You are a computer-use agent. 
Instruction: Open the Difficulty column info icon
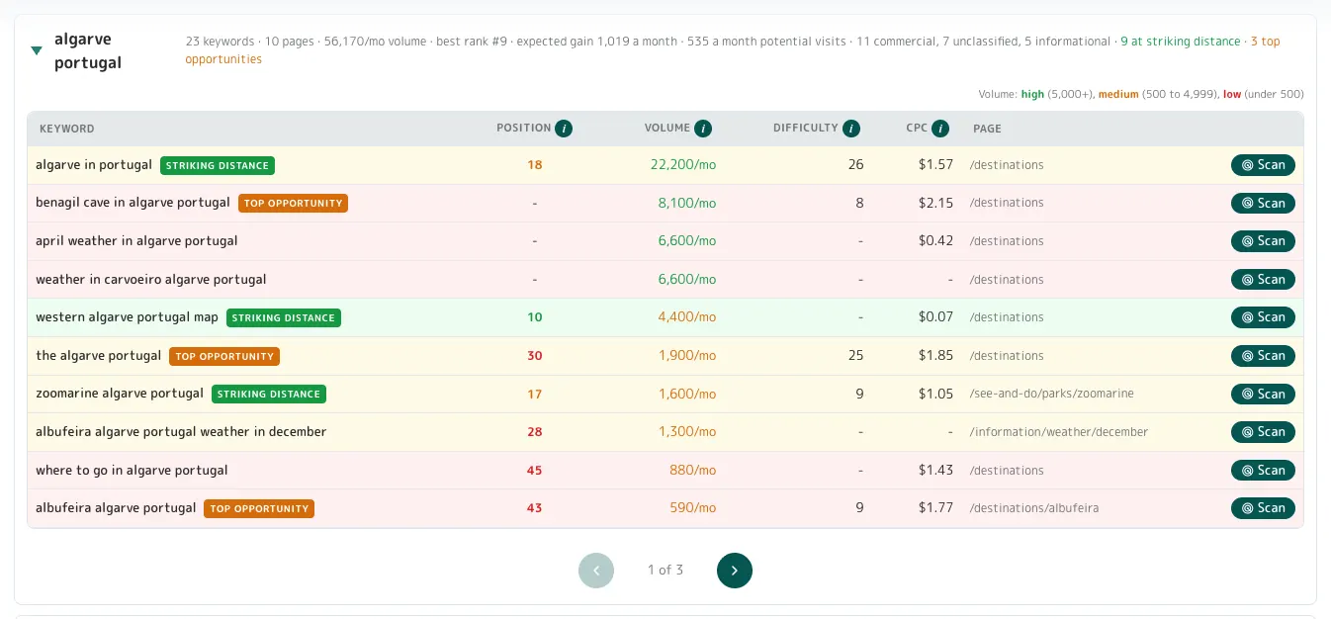851,129
